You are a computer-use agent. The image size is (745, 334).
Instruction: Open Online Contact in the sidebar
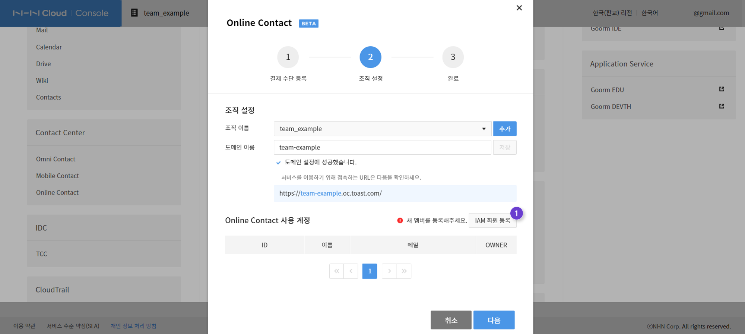click(57, 193)
